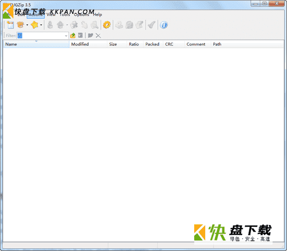Viewport: 287px width, 251px height.
Task: Sort by the Size column header
Action: 117,44
